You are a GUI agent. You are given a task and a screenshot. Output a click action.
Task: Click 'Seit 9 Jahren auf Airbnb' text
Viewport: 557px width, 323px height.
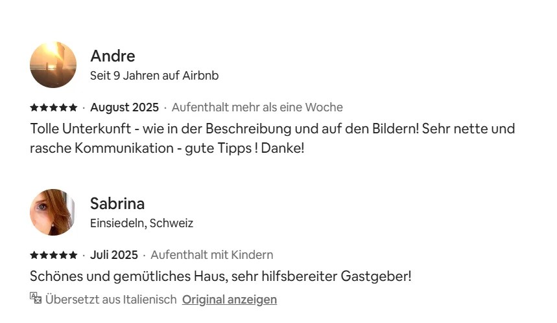pos(154,76)
